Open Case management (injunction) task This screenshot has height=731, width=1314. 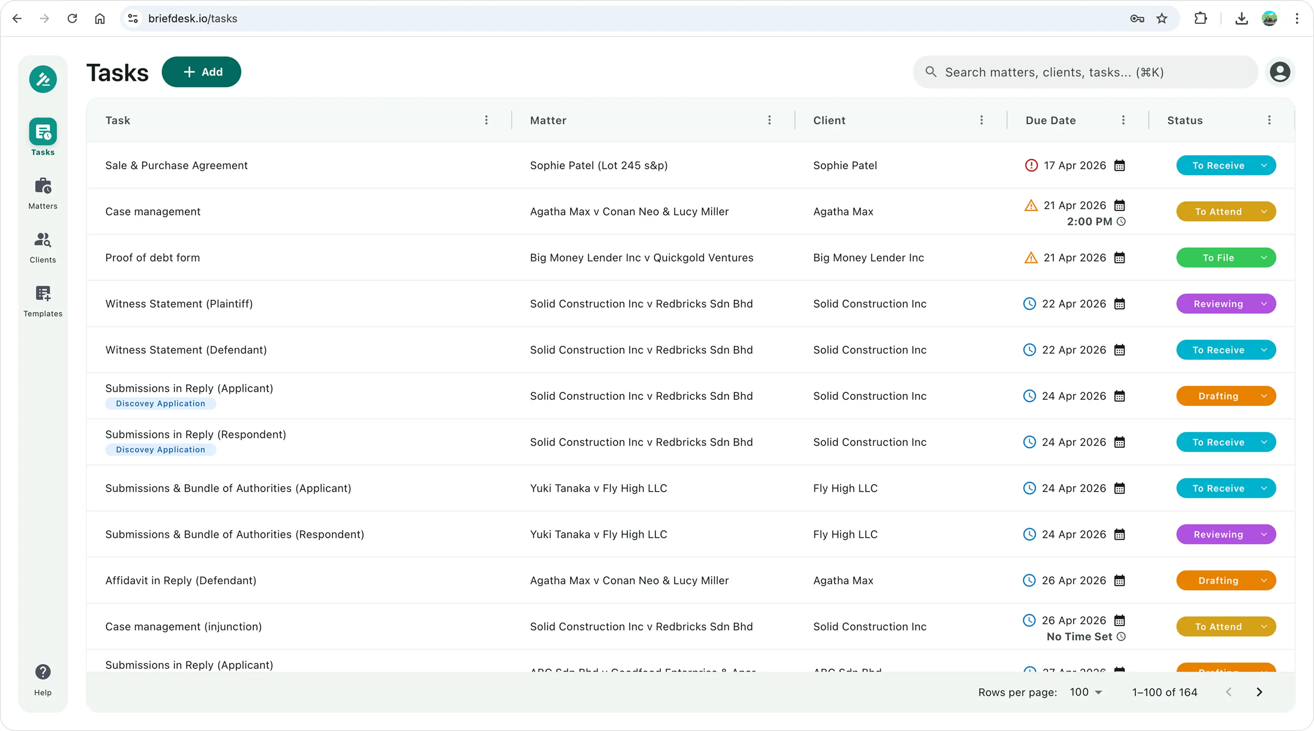[183, 626]
